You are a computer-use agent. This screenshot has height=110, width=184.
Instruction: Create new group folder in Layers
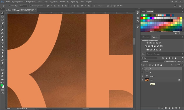coord(173,108)
